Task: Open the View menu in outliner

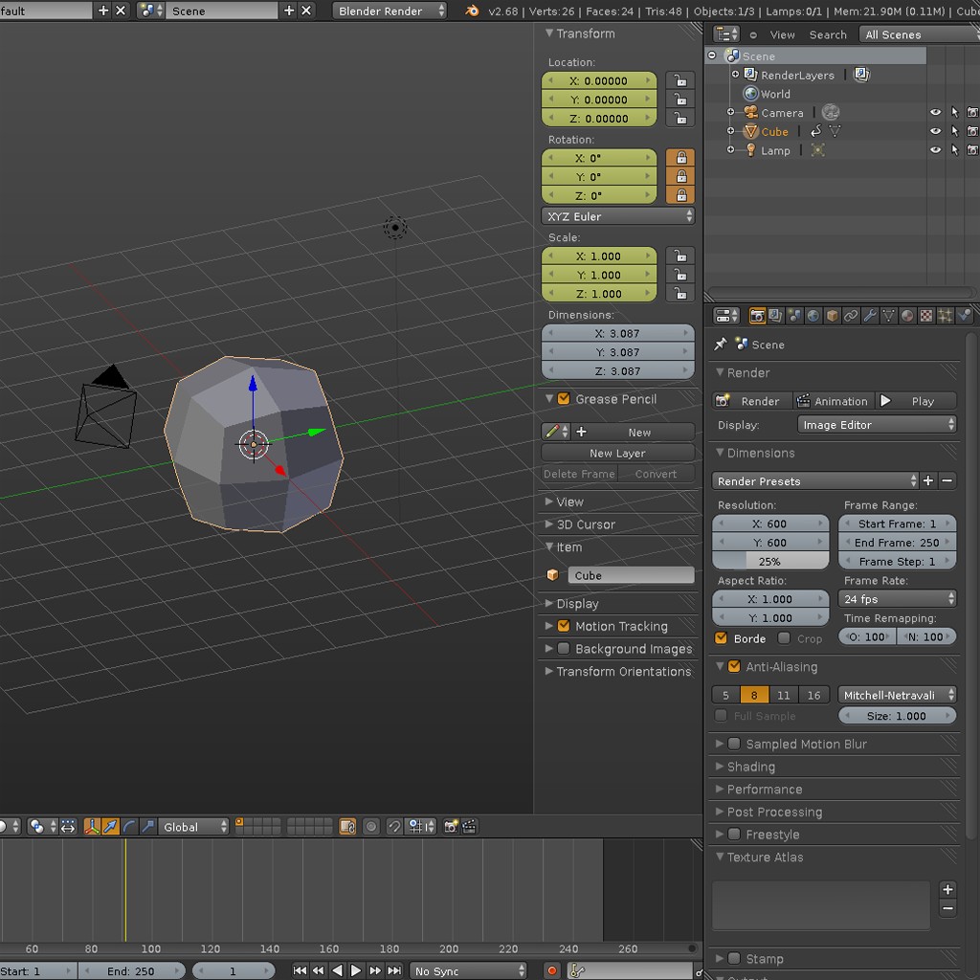Action: click(x=782, y=34)
